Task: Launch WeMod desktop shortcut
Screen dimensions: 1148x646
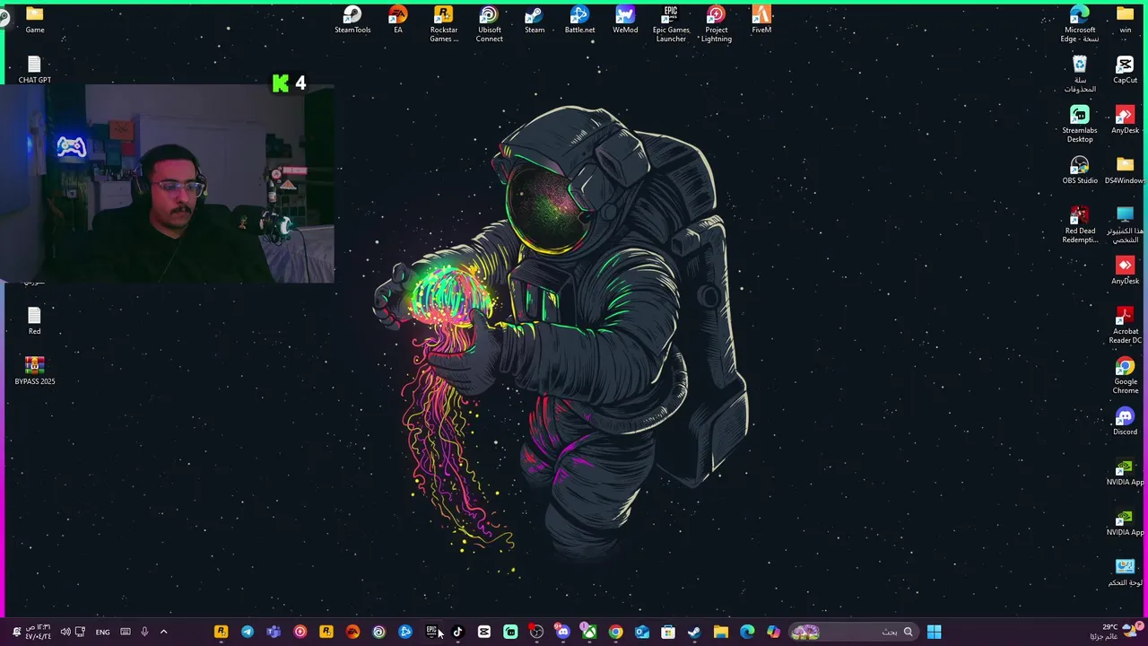Action: pos(625,20)
